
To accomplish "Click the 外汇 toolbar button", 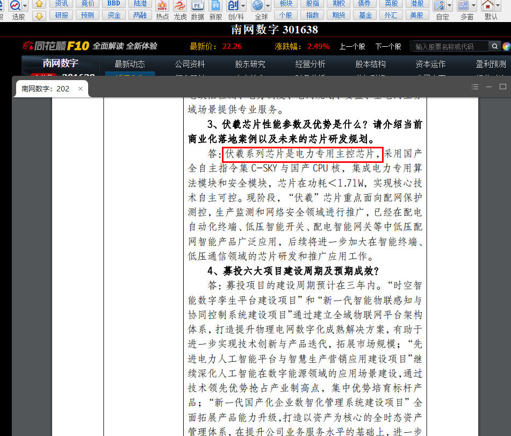I will 391,15.
